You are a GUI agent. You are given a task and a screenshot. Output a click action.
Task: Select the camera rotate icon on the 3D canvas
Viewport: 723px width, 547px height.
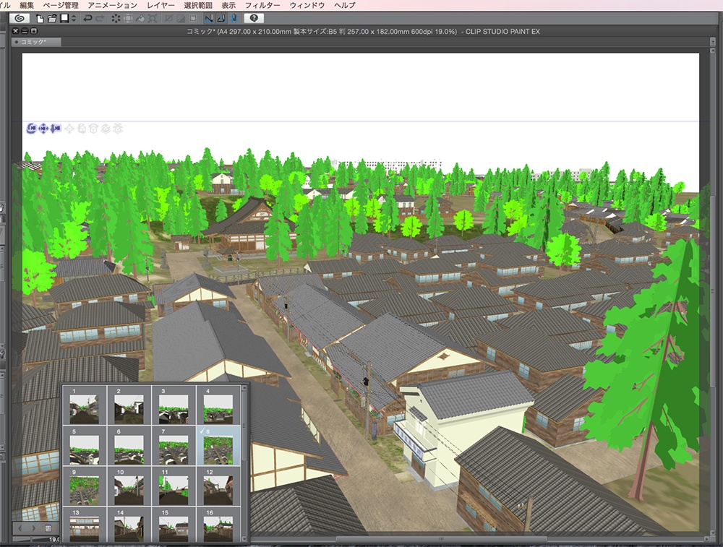pos(32,129)
